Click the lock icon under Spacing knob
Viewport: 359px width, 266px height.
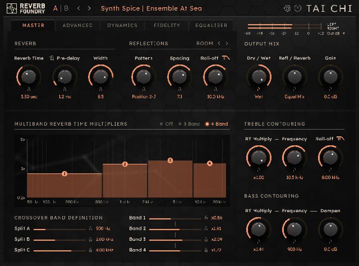(179, 89)
